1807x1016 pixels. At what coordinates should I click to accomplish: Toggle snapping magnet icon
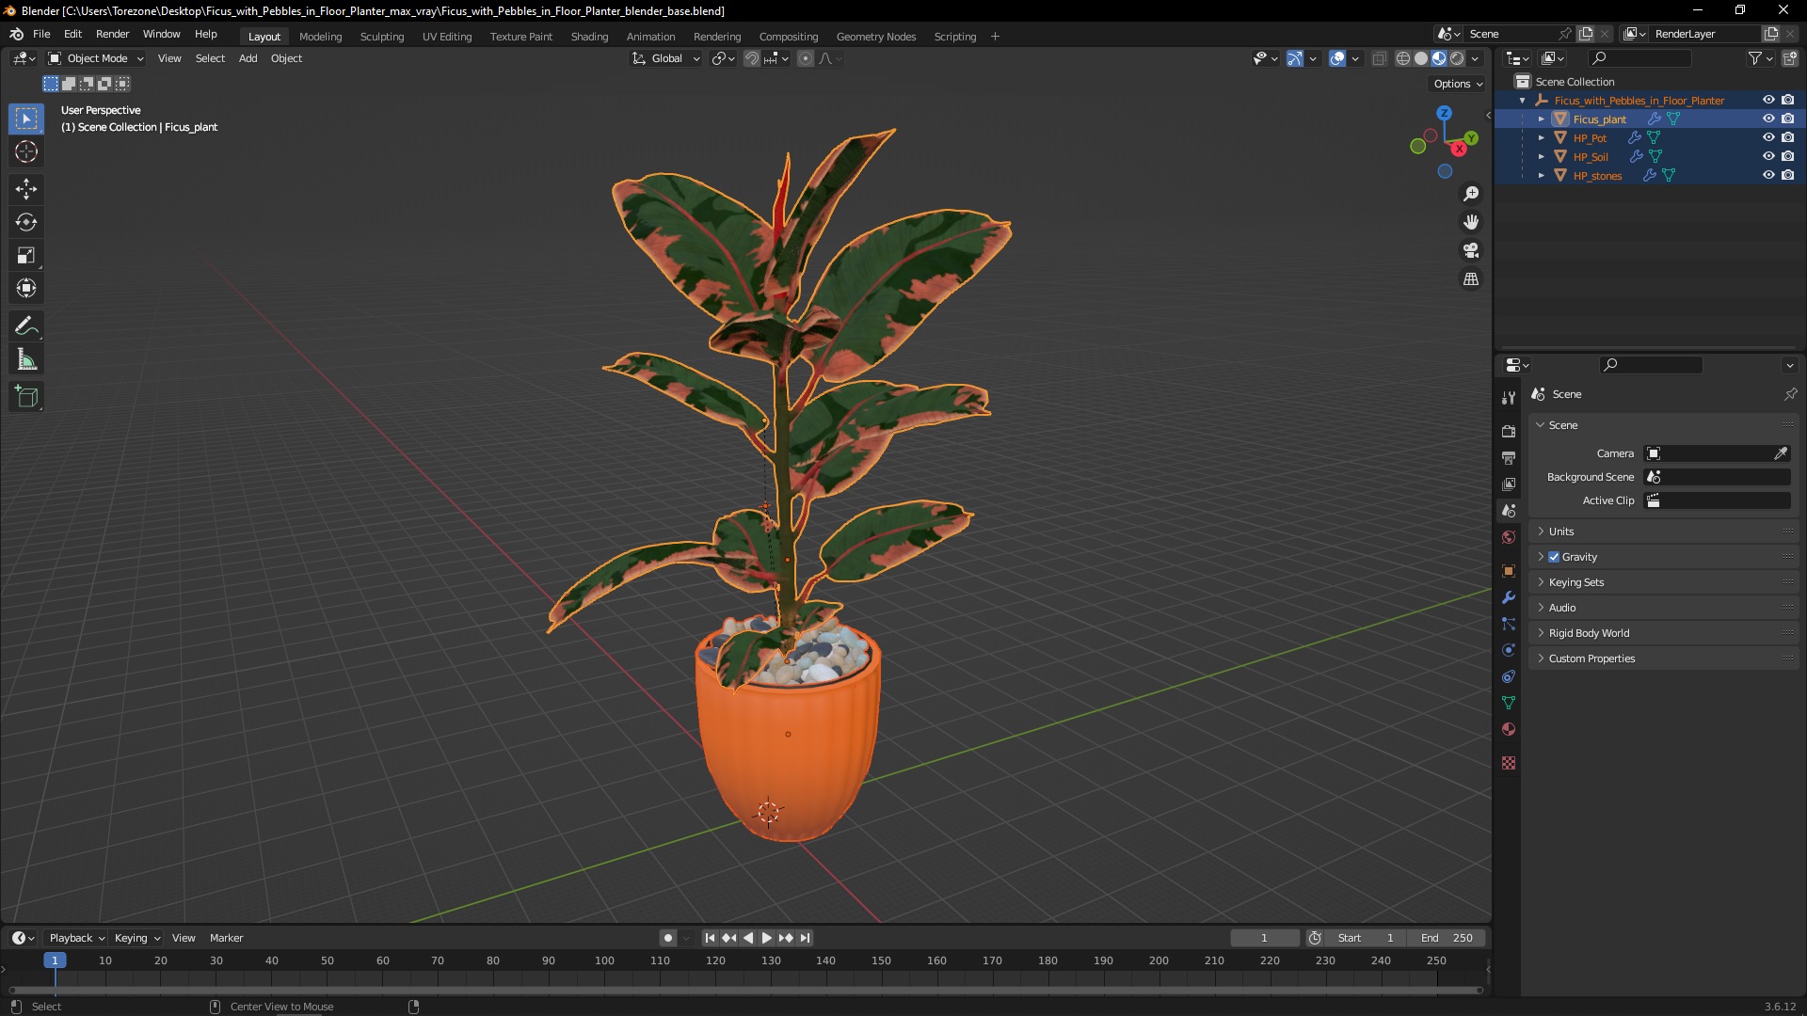tap(752, 58)
